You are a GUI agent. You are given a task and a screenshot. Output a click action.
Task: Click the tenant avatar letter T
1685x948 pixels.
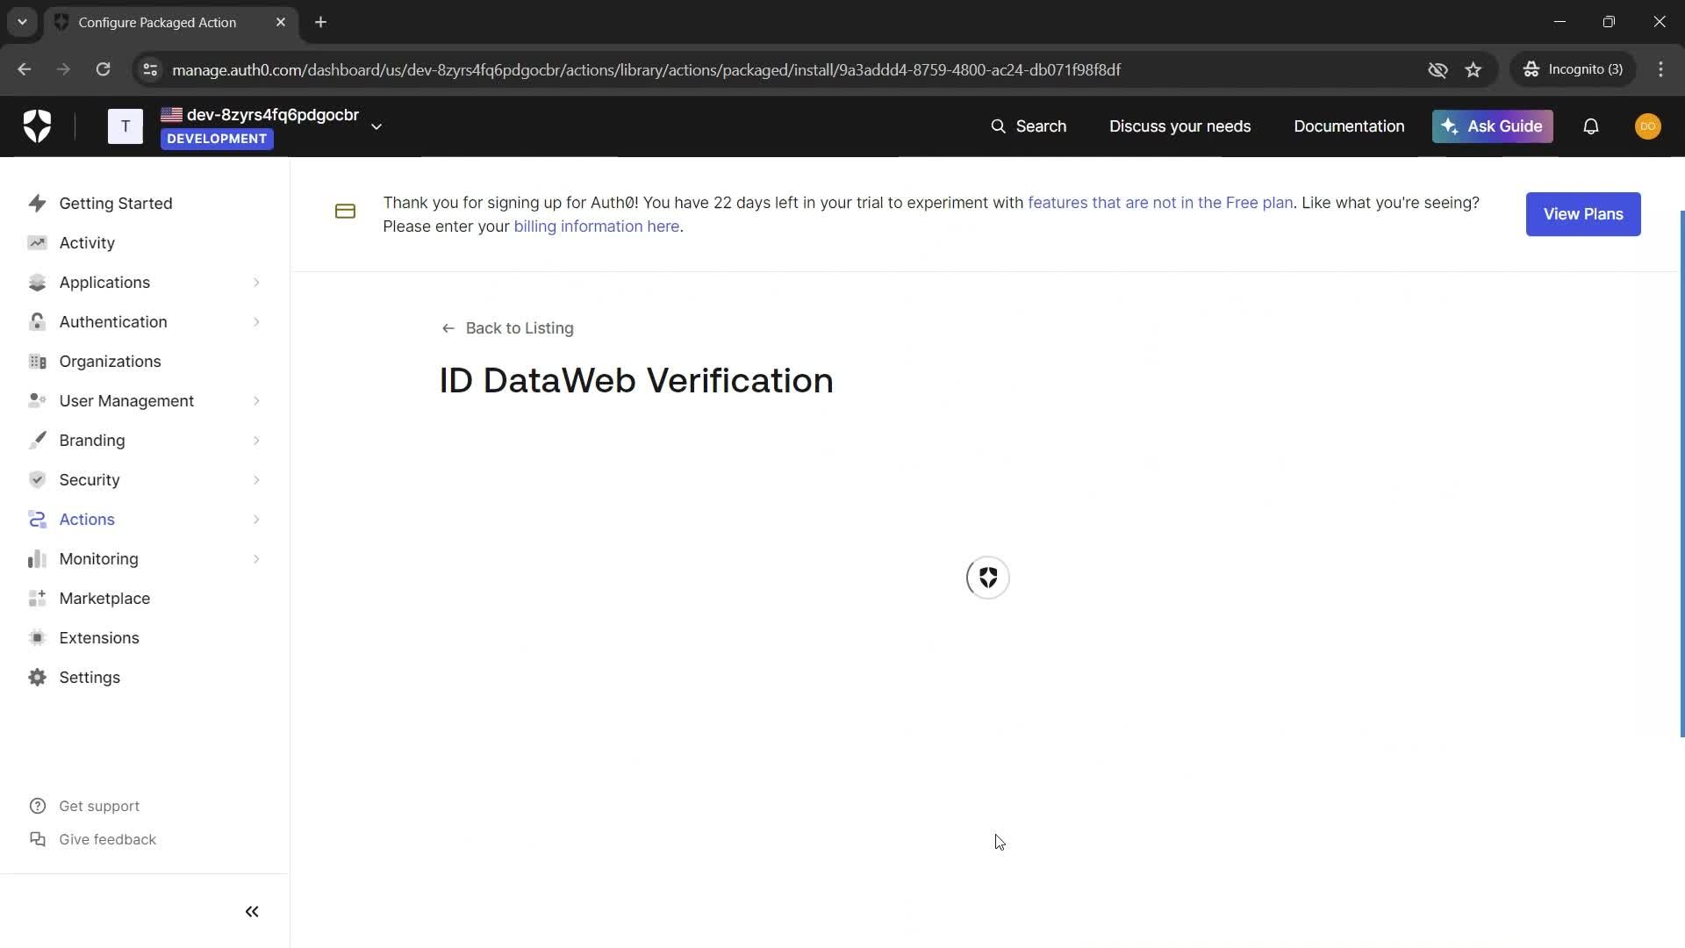(x=125, y=126)
